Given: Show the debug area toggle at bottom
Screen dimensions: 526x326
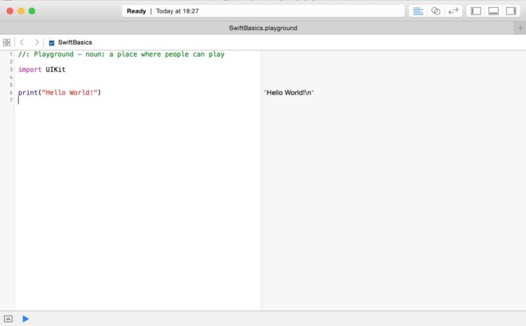Looking at the screenshot, I should point(9,319).
